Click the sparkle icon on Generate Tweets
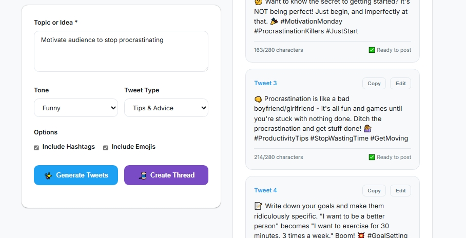This screenshot has width=466, height=238. [48, 175]
